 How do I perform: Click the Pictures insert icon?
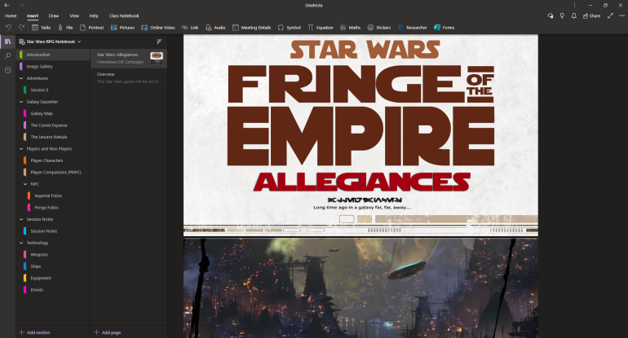(x=122, y=27)
